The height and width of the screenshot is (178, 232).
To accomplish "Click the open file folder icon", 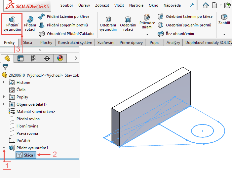I will pos(228,5).
